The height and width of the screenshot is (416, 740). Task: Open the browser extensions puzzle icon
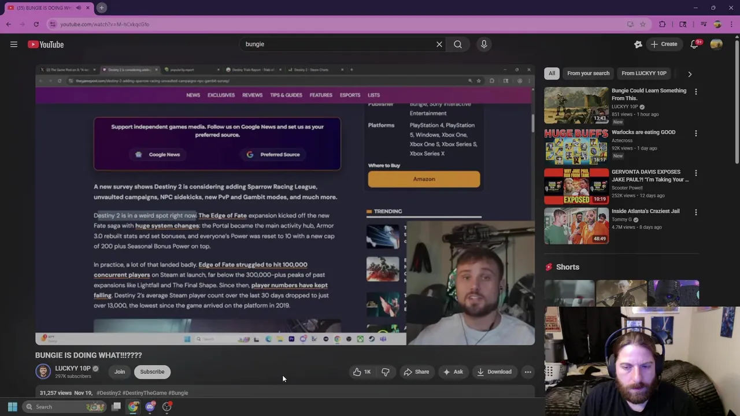(663, 24)
